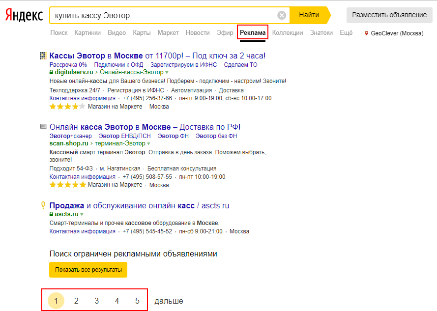The height and width of the screenshot is (311, 437).
Task: Click 'Магазин на Маркете' under the scan-shop.ru ad
Action: (x=115, y=185)
